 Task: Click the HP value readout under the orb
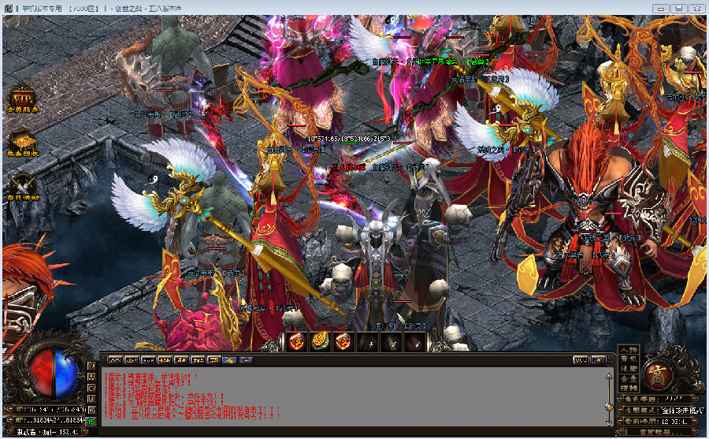pyautogui.click(x=50, y=410)
